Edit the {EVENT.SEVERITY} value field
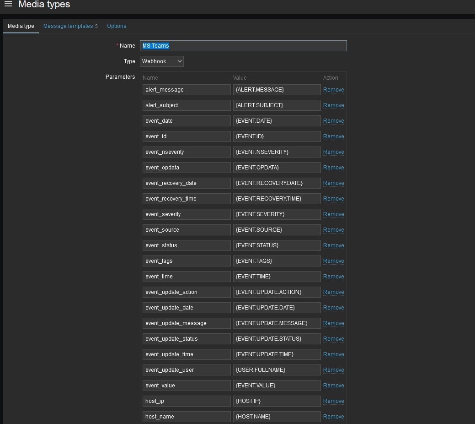The width and height of the screenshot is (475, 424). (x=277, y=214)
